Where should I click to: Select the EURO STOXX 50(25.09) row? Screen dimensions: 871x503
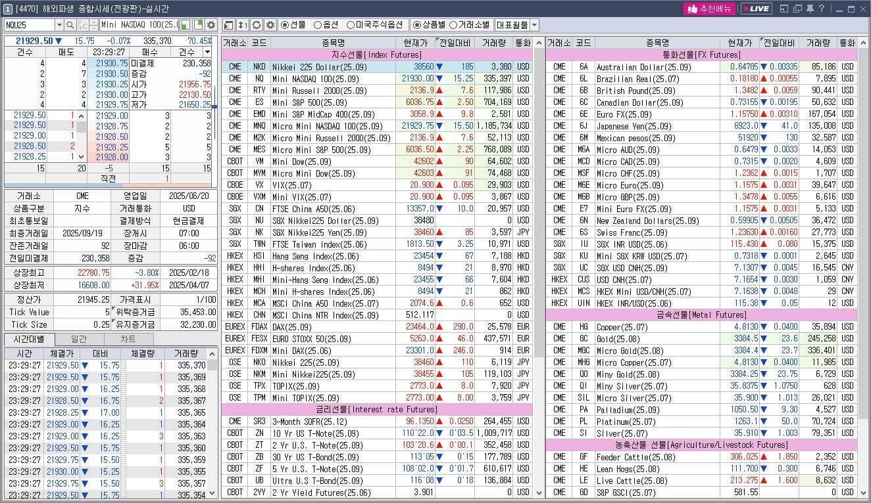coord(377,338)
